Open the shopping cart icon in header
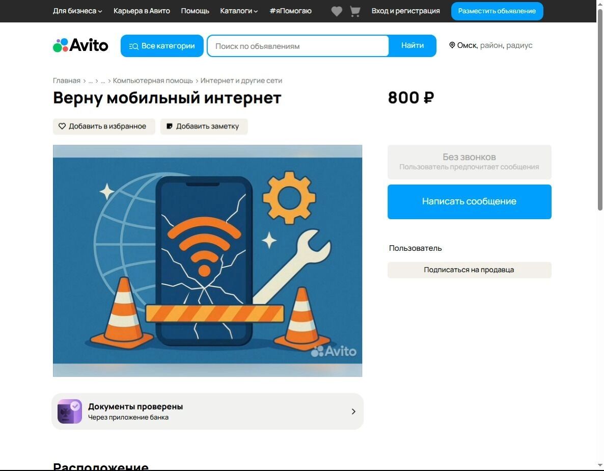The image size is (604, 471). pos(355,11)
